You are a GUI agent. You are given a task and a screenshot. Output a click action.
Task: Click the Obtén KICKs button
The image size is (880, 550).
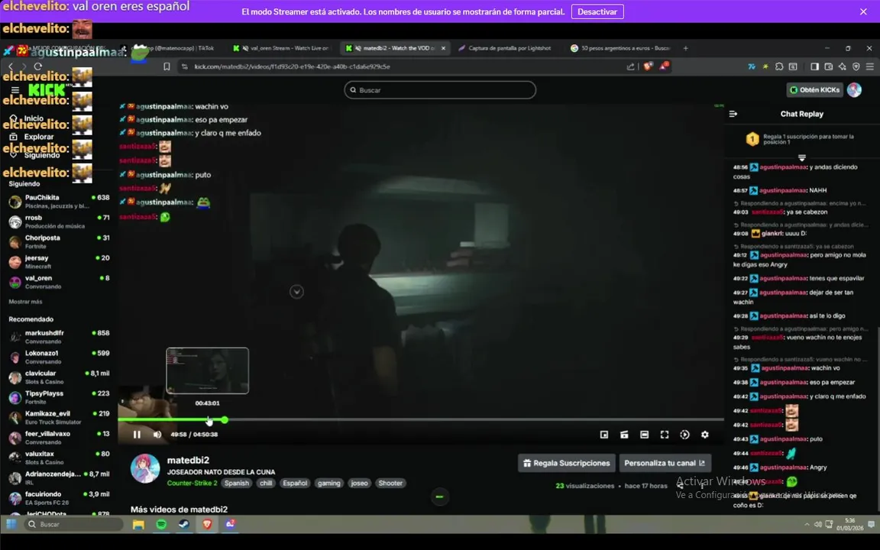(x=815, y=90)
